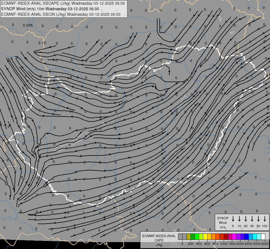270x249 pixels.
Task: Click the J/kg unit label
Action: [x=159, y=245]
